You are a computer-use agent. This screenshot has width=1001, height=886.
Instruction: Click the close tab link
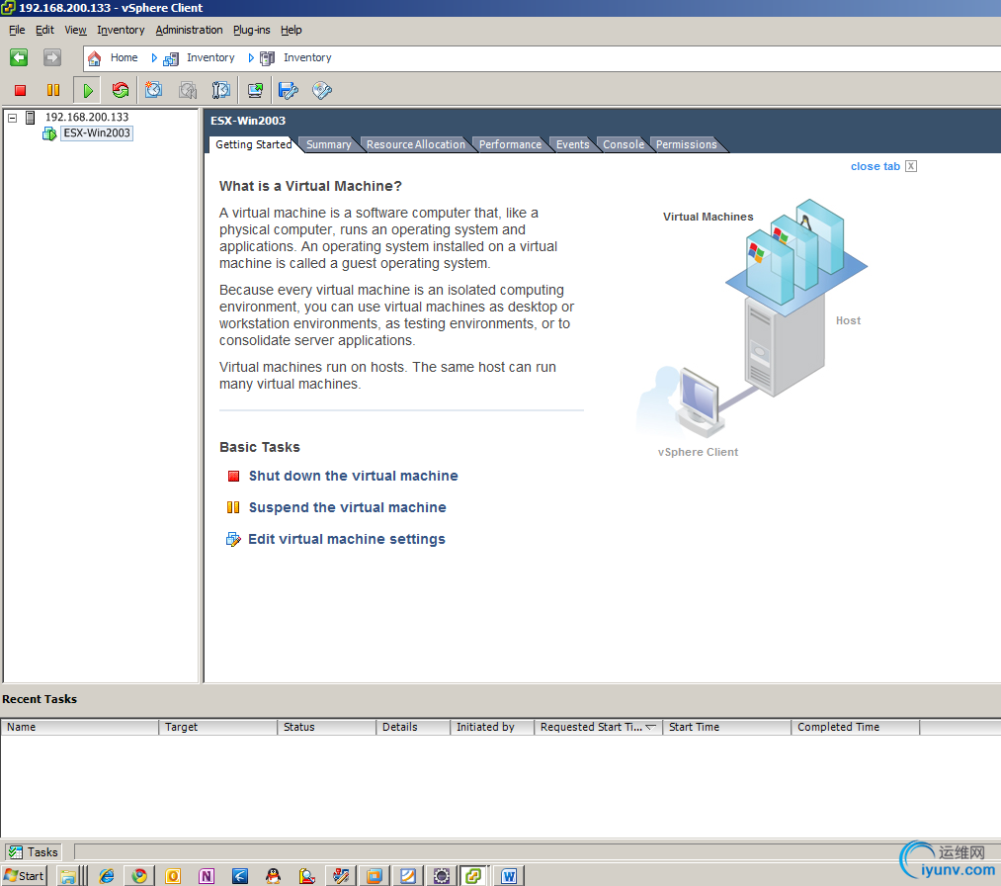click(876, 166)
